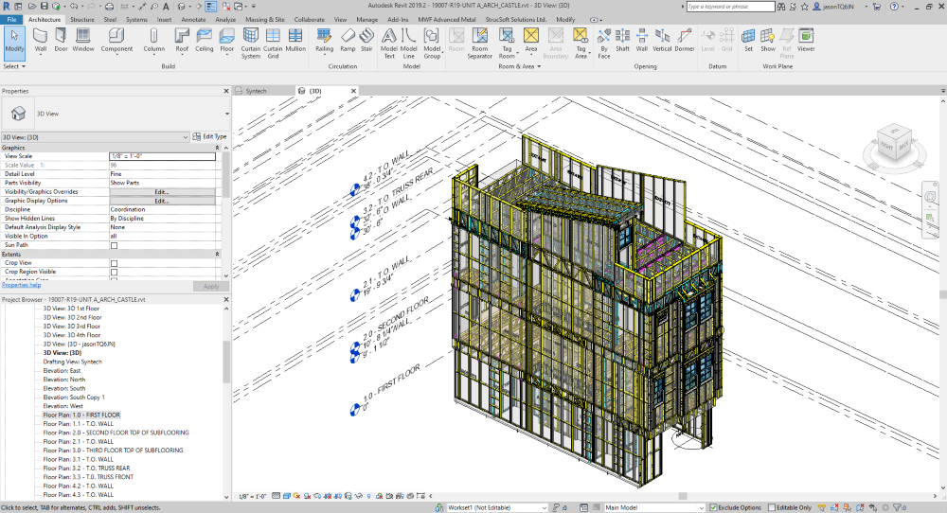Screen dimensions: 947x513
Task: Enable the Sun Path checkbox
Action: (115, 244)
